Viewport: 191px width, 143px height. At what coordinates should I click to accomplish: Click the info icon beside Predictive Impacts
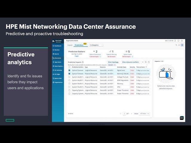(x=83, y=62)
